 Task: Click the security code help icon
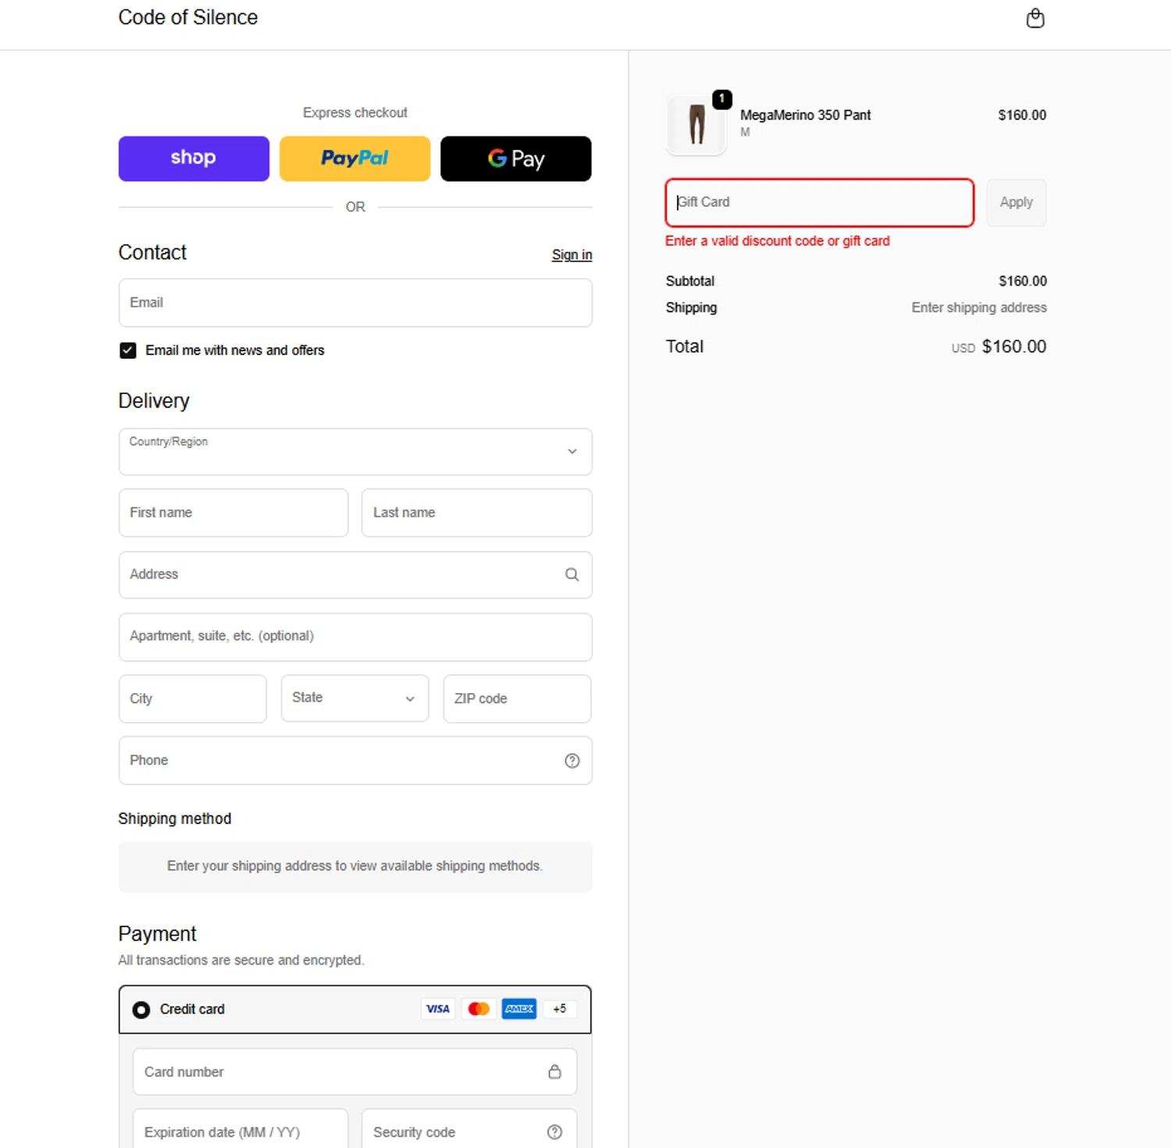(x=554, y=1132)
